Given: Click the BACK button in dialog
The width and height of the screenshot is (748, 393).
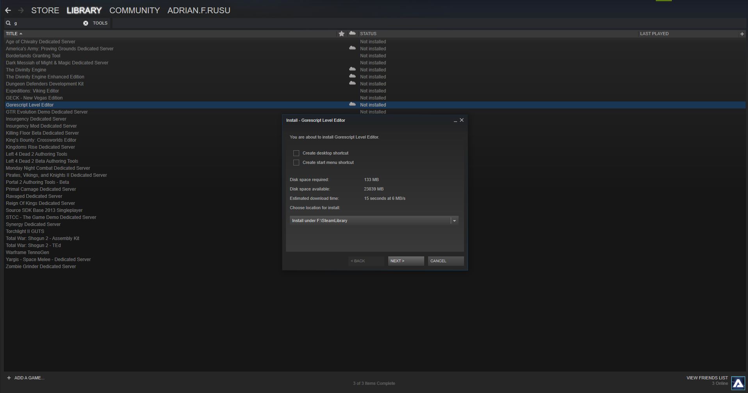Looking at the screenshot, I should tap(366, 261).
